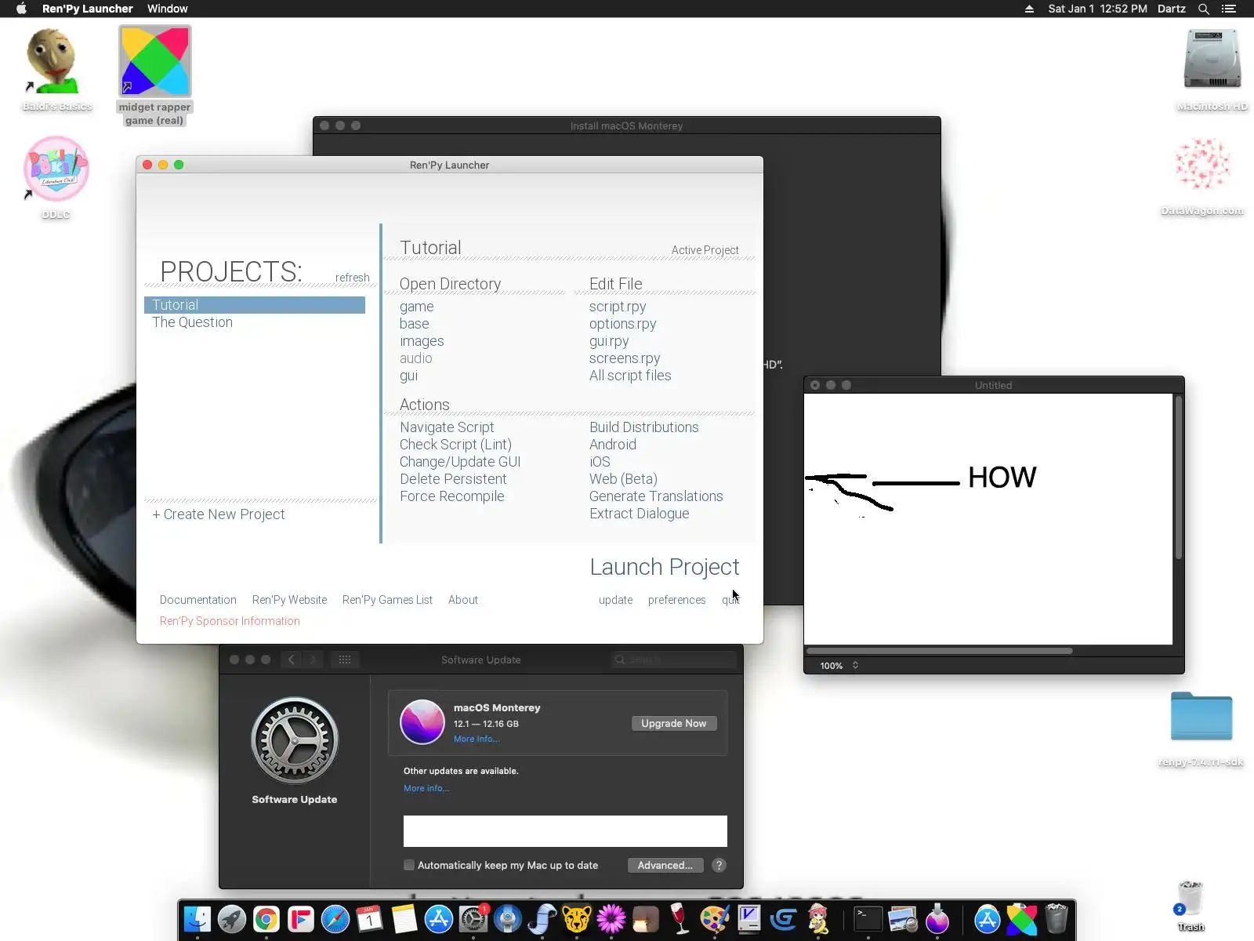Run Check Script (Lint)
This screenshot has width=1254, height=941.
455,445
